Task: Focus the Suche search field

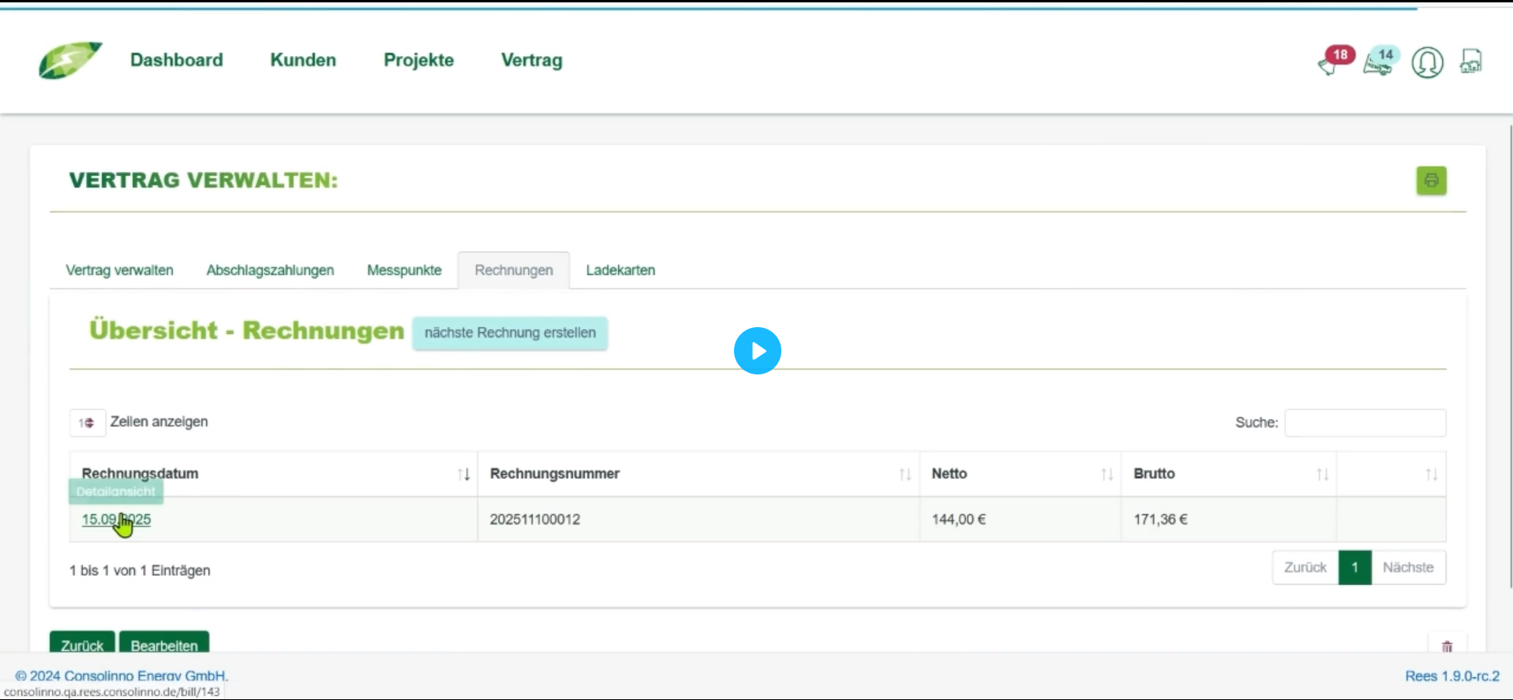Action: click(x=1365, y=423)
